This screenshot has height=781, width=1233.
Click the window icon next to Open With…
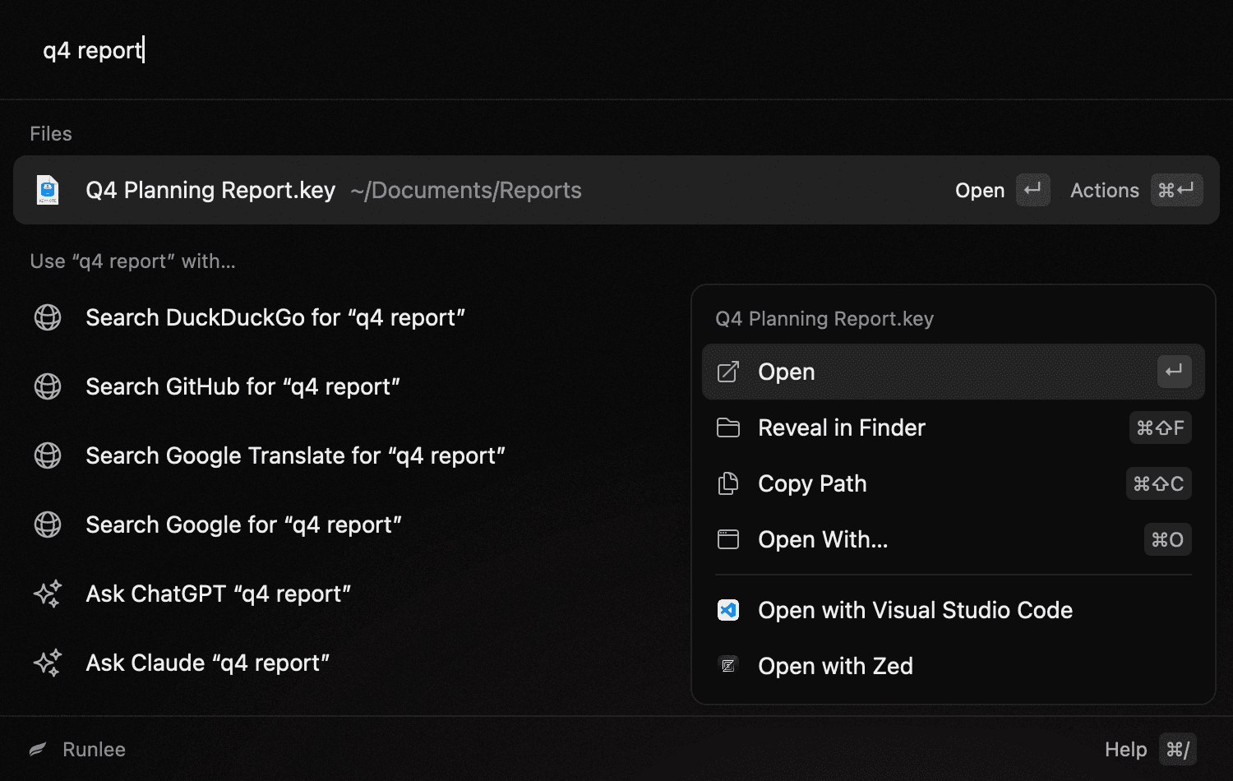tap(728, 539)
